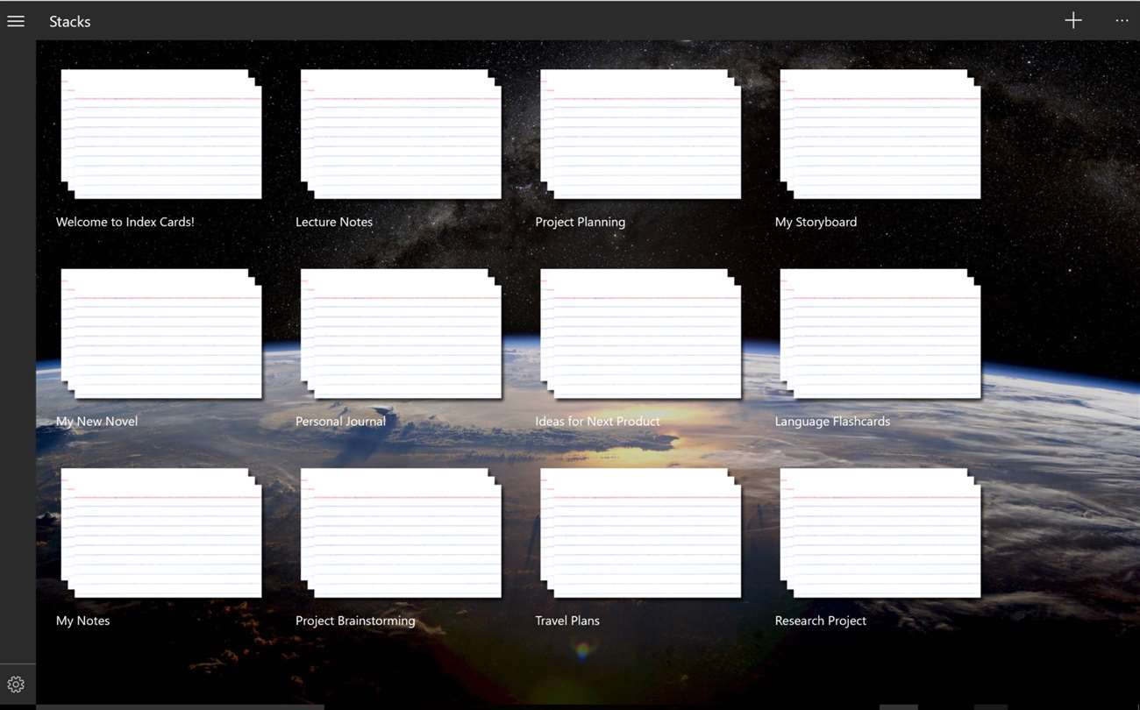Open the My Storyboard stack thumbnail
The image size is (1140, 710).
tap(880, 134)
